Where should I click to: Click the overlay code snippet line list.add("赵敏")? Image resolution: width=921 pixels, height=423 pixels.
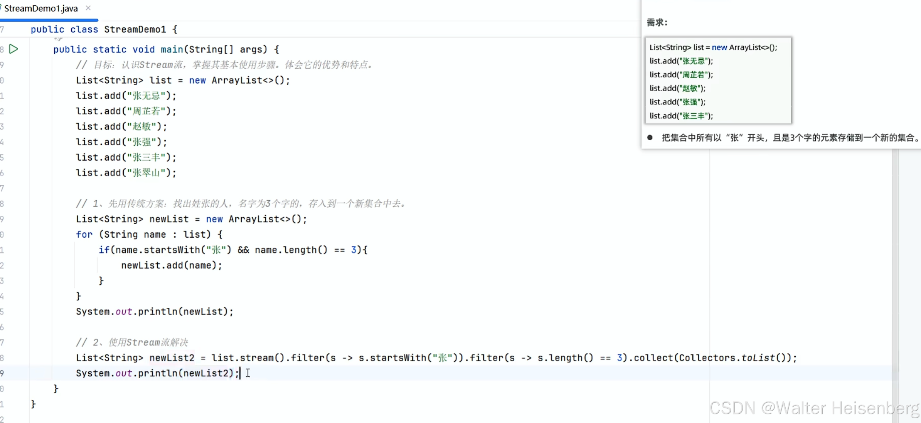(677, 88)
